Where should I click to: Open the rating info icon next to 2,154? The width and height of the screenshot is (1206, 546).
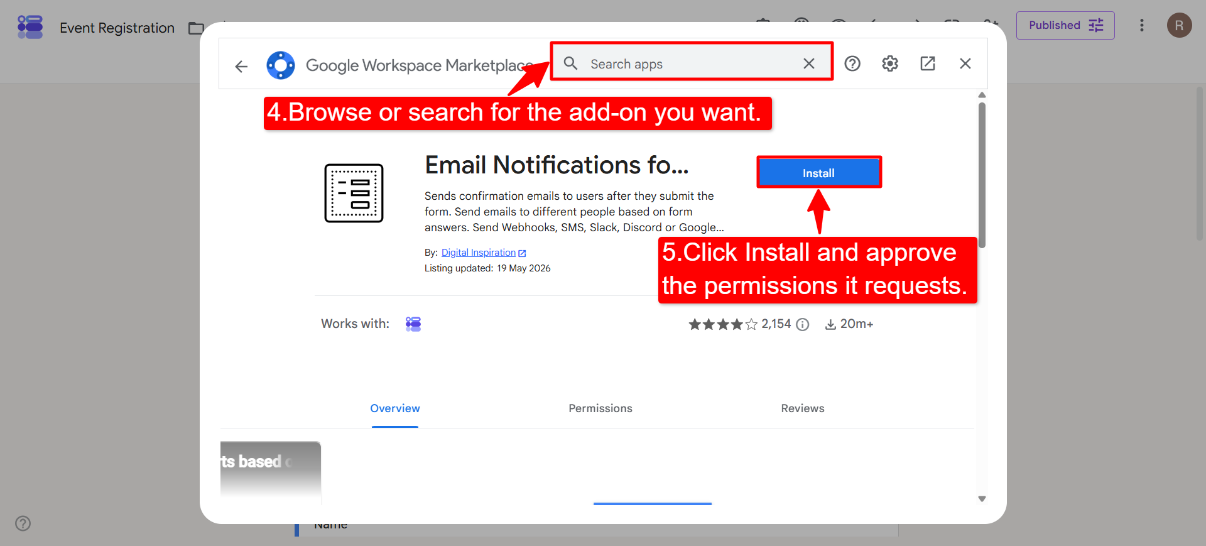[803, 324]
